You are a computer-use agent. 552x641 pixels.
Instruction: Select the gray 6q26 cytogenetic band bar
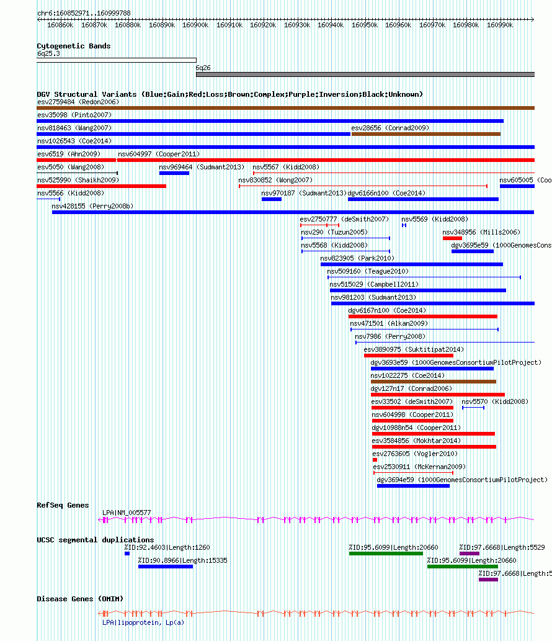[365, 74]
